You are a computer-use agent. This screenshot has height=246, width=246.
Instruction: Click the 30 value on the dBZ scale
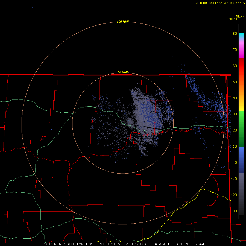pyautogui.click(x=235, y=114)
